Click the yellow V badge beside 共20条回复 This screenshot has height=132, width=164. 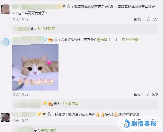click(x=45, y=104)
